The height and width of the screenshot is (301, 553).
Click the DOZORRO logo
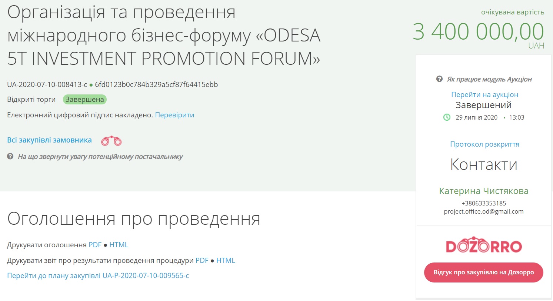pos(484,245)
